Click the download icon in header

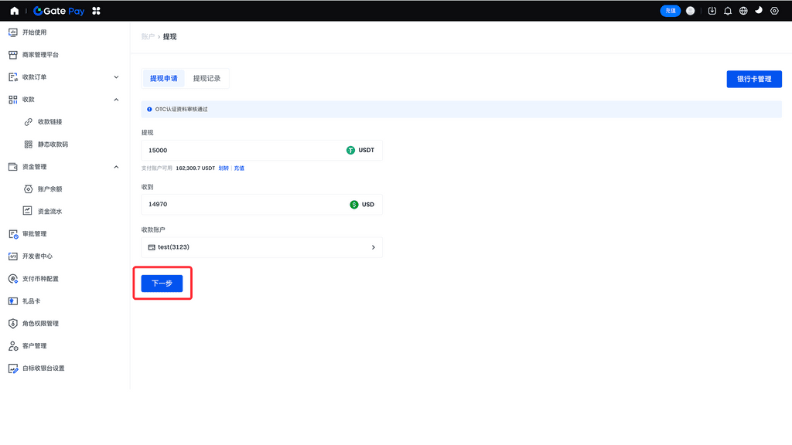pos(712,11)
